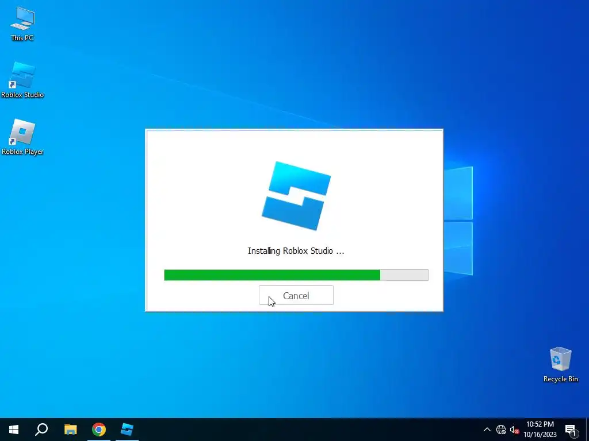Open taskbar search magnifier

[41, 430]
